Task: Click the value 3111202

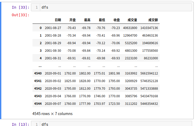Action: [x=131, y=104]
